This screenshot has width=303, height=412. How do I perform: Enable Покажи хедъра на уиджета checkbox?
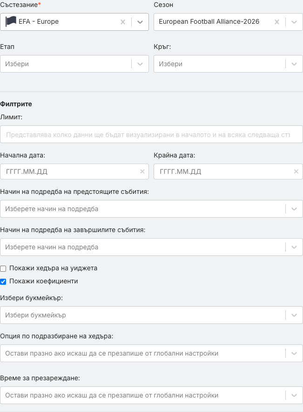3,268
